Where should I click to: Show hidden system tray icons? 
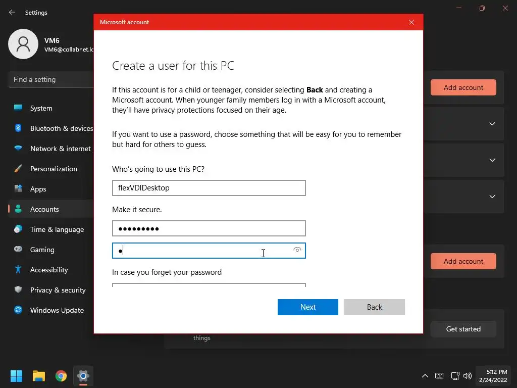pyautogui.click(x=425, y=376)
